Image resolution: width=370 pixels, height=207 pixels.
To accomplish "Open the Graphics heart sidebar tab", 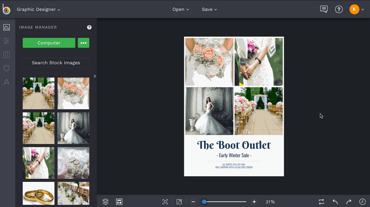I will point(7,68).
